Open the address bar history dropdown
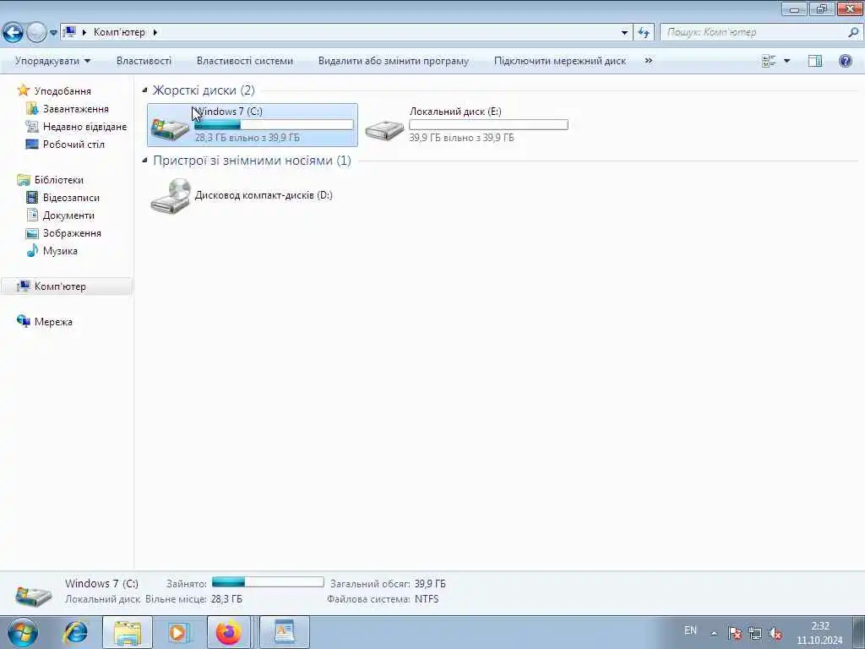Viewport: 865px width, 649px height. coord(624,32)
